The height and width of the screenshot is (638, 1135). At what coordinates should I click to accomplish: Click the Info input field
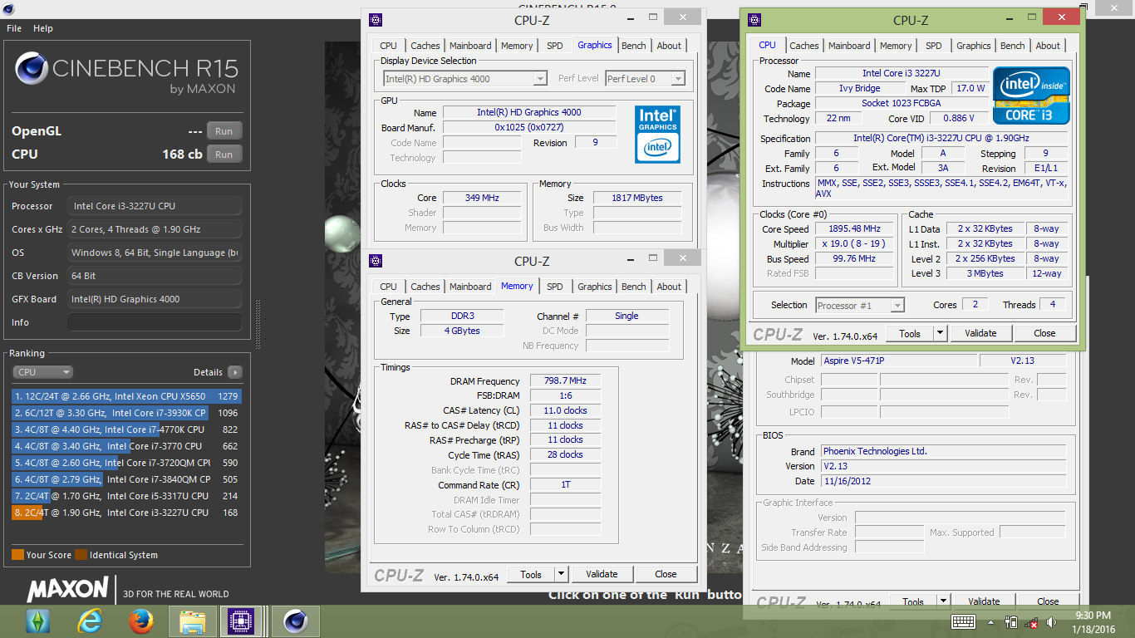click(155, 322)
